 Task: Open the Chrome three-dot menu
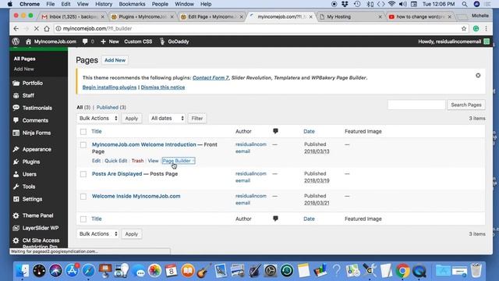pos(487,29)
